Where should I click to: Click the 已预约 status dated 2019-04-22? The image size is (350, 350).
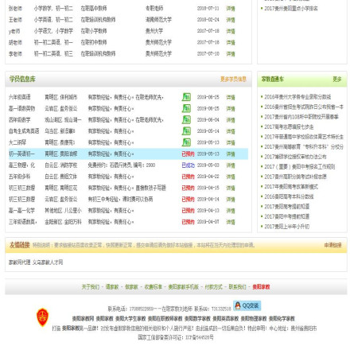[188, 177]
